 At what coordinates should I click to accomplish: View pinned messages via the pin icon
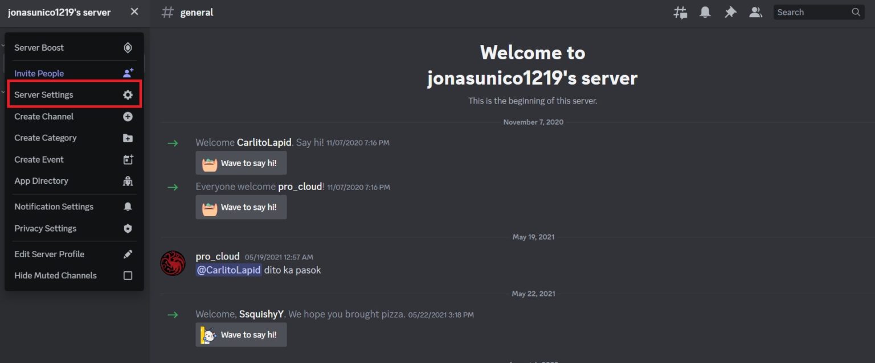pyautogui.click(x=730, y=11)
